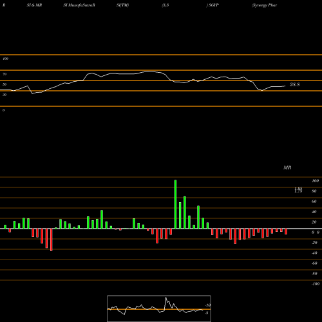
Task: Click the MR axis label -20
Action: click(314, 243)
